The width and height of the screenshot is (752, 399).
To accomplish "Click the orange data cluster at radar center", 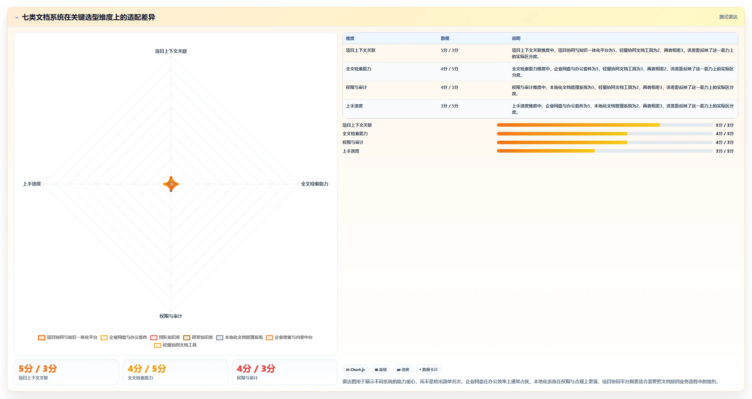I will (x=171, y=184).
